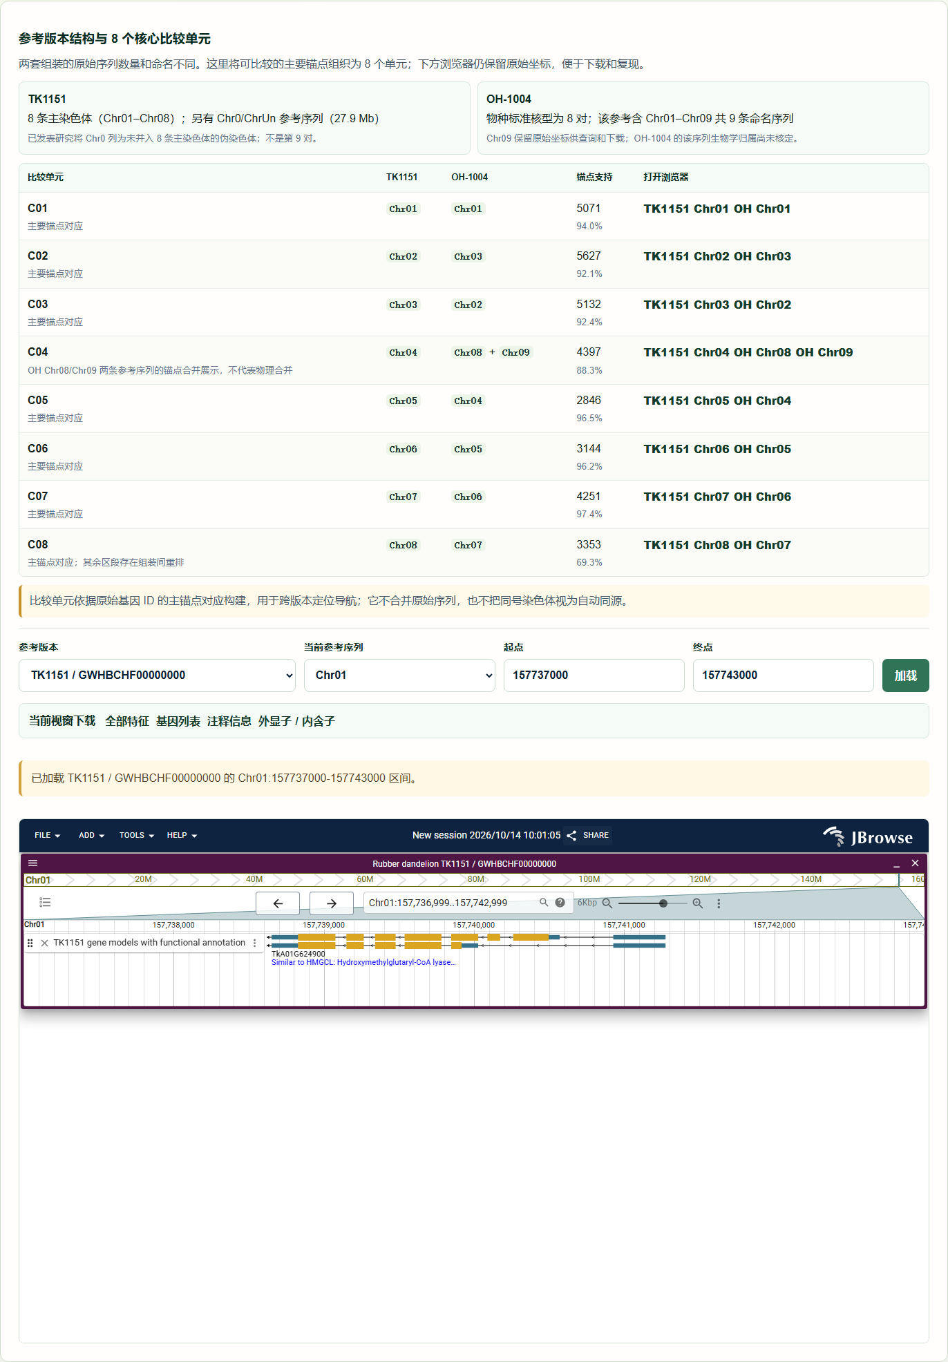The width and height of the screenshot is (948, 1362).
Task: Pan the JBrowse view left
Action: (278, 903)
